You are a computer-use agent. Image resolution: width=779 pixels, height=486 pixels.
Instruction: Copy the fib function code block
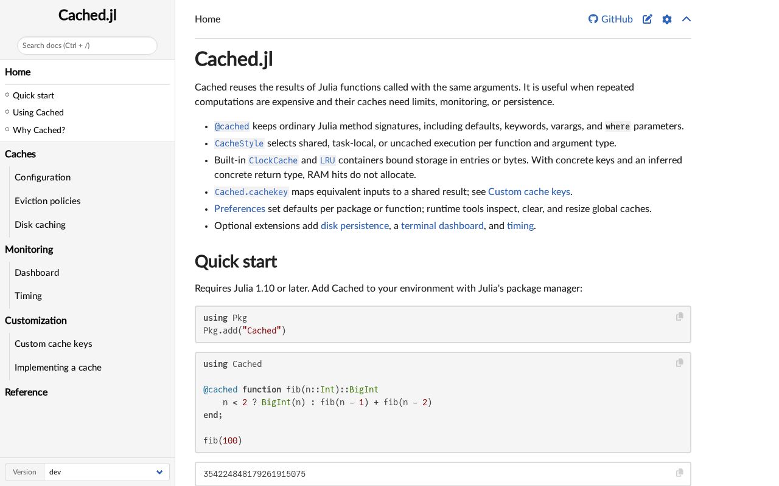[x=680, y=363]
